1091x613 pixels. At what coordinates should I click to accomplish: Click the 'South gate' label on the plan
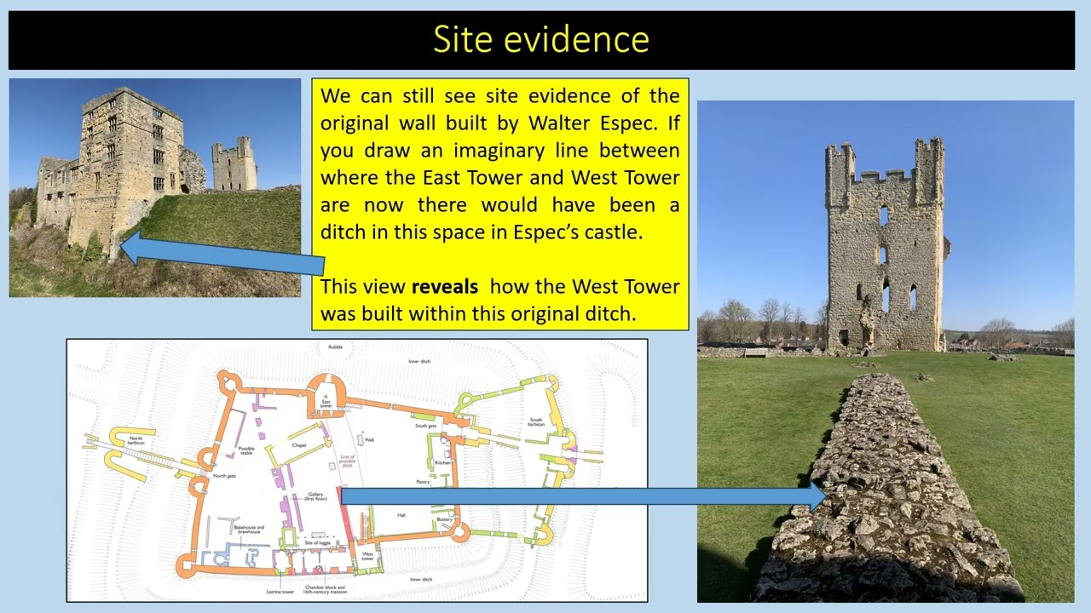(425, 425)
